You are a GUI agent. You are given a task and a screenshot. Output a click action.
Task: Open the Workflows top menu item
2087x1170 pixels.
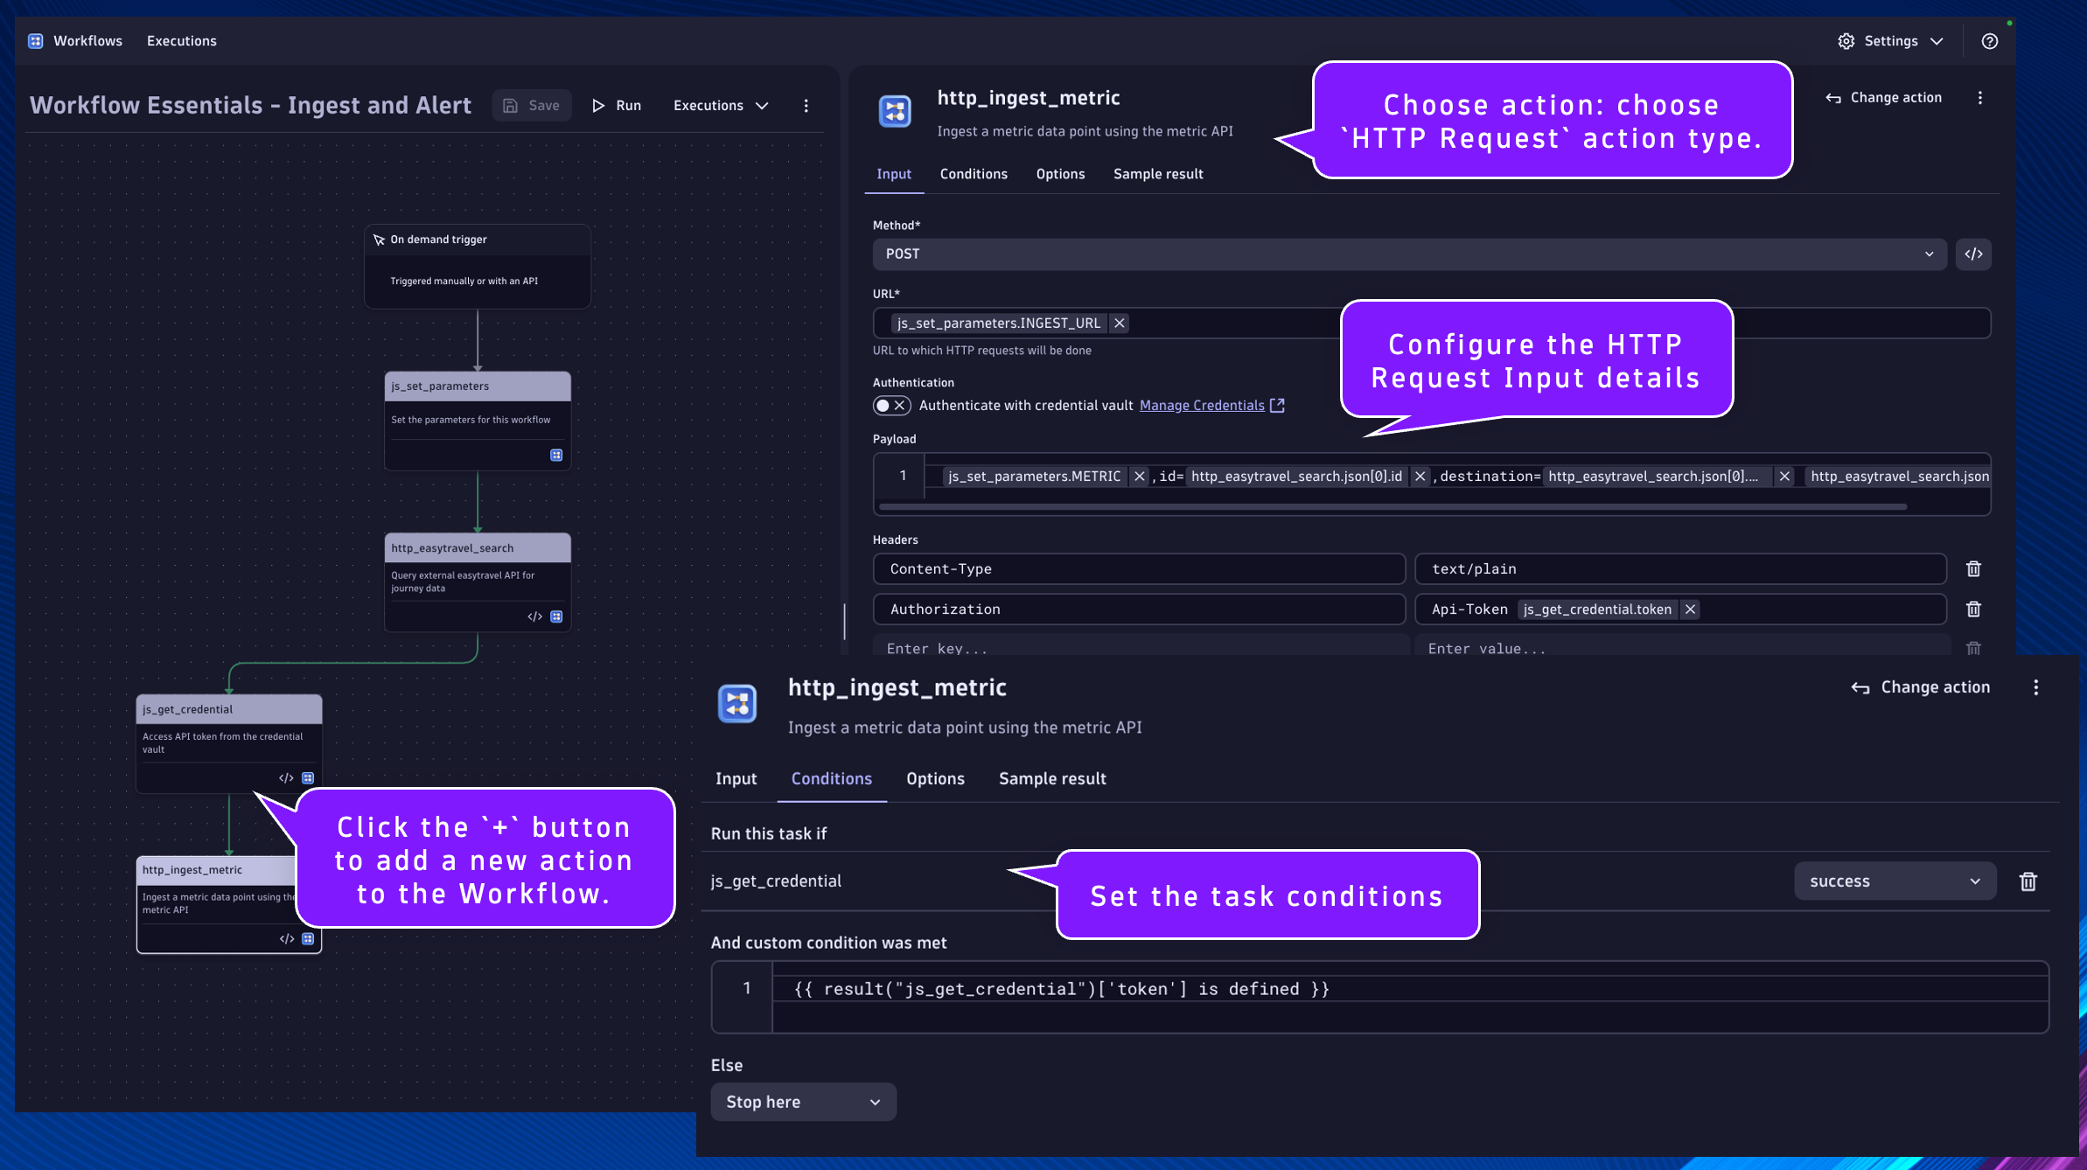(87, 41)
